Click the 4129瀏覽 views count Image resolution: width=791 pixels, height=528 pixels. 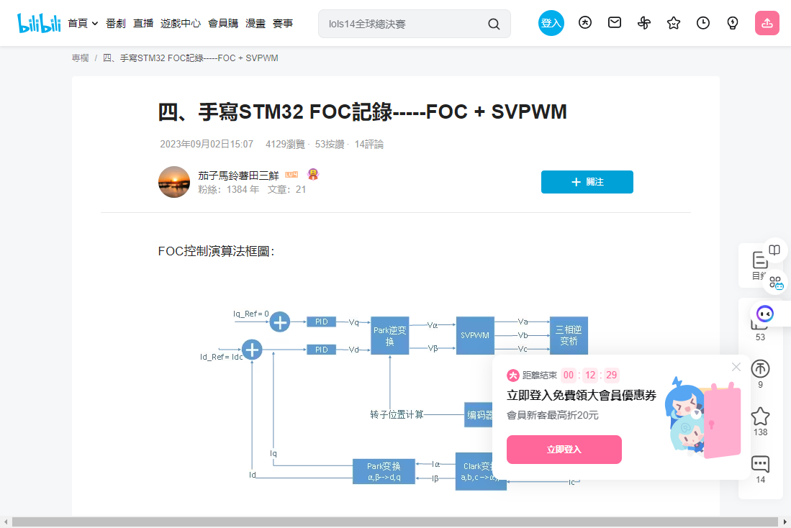pyautogui.click(x=285, y=145)
